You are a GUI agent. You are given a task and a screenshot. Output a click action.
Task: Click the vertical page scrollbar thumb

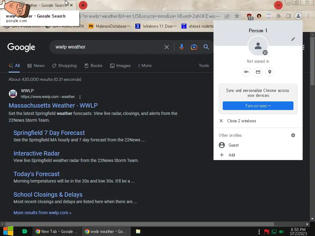click(x=312, y=61)
